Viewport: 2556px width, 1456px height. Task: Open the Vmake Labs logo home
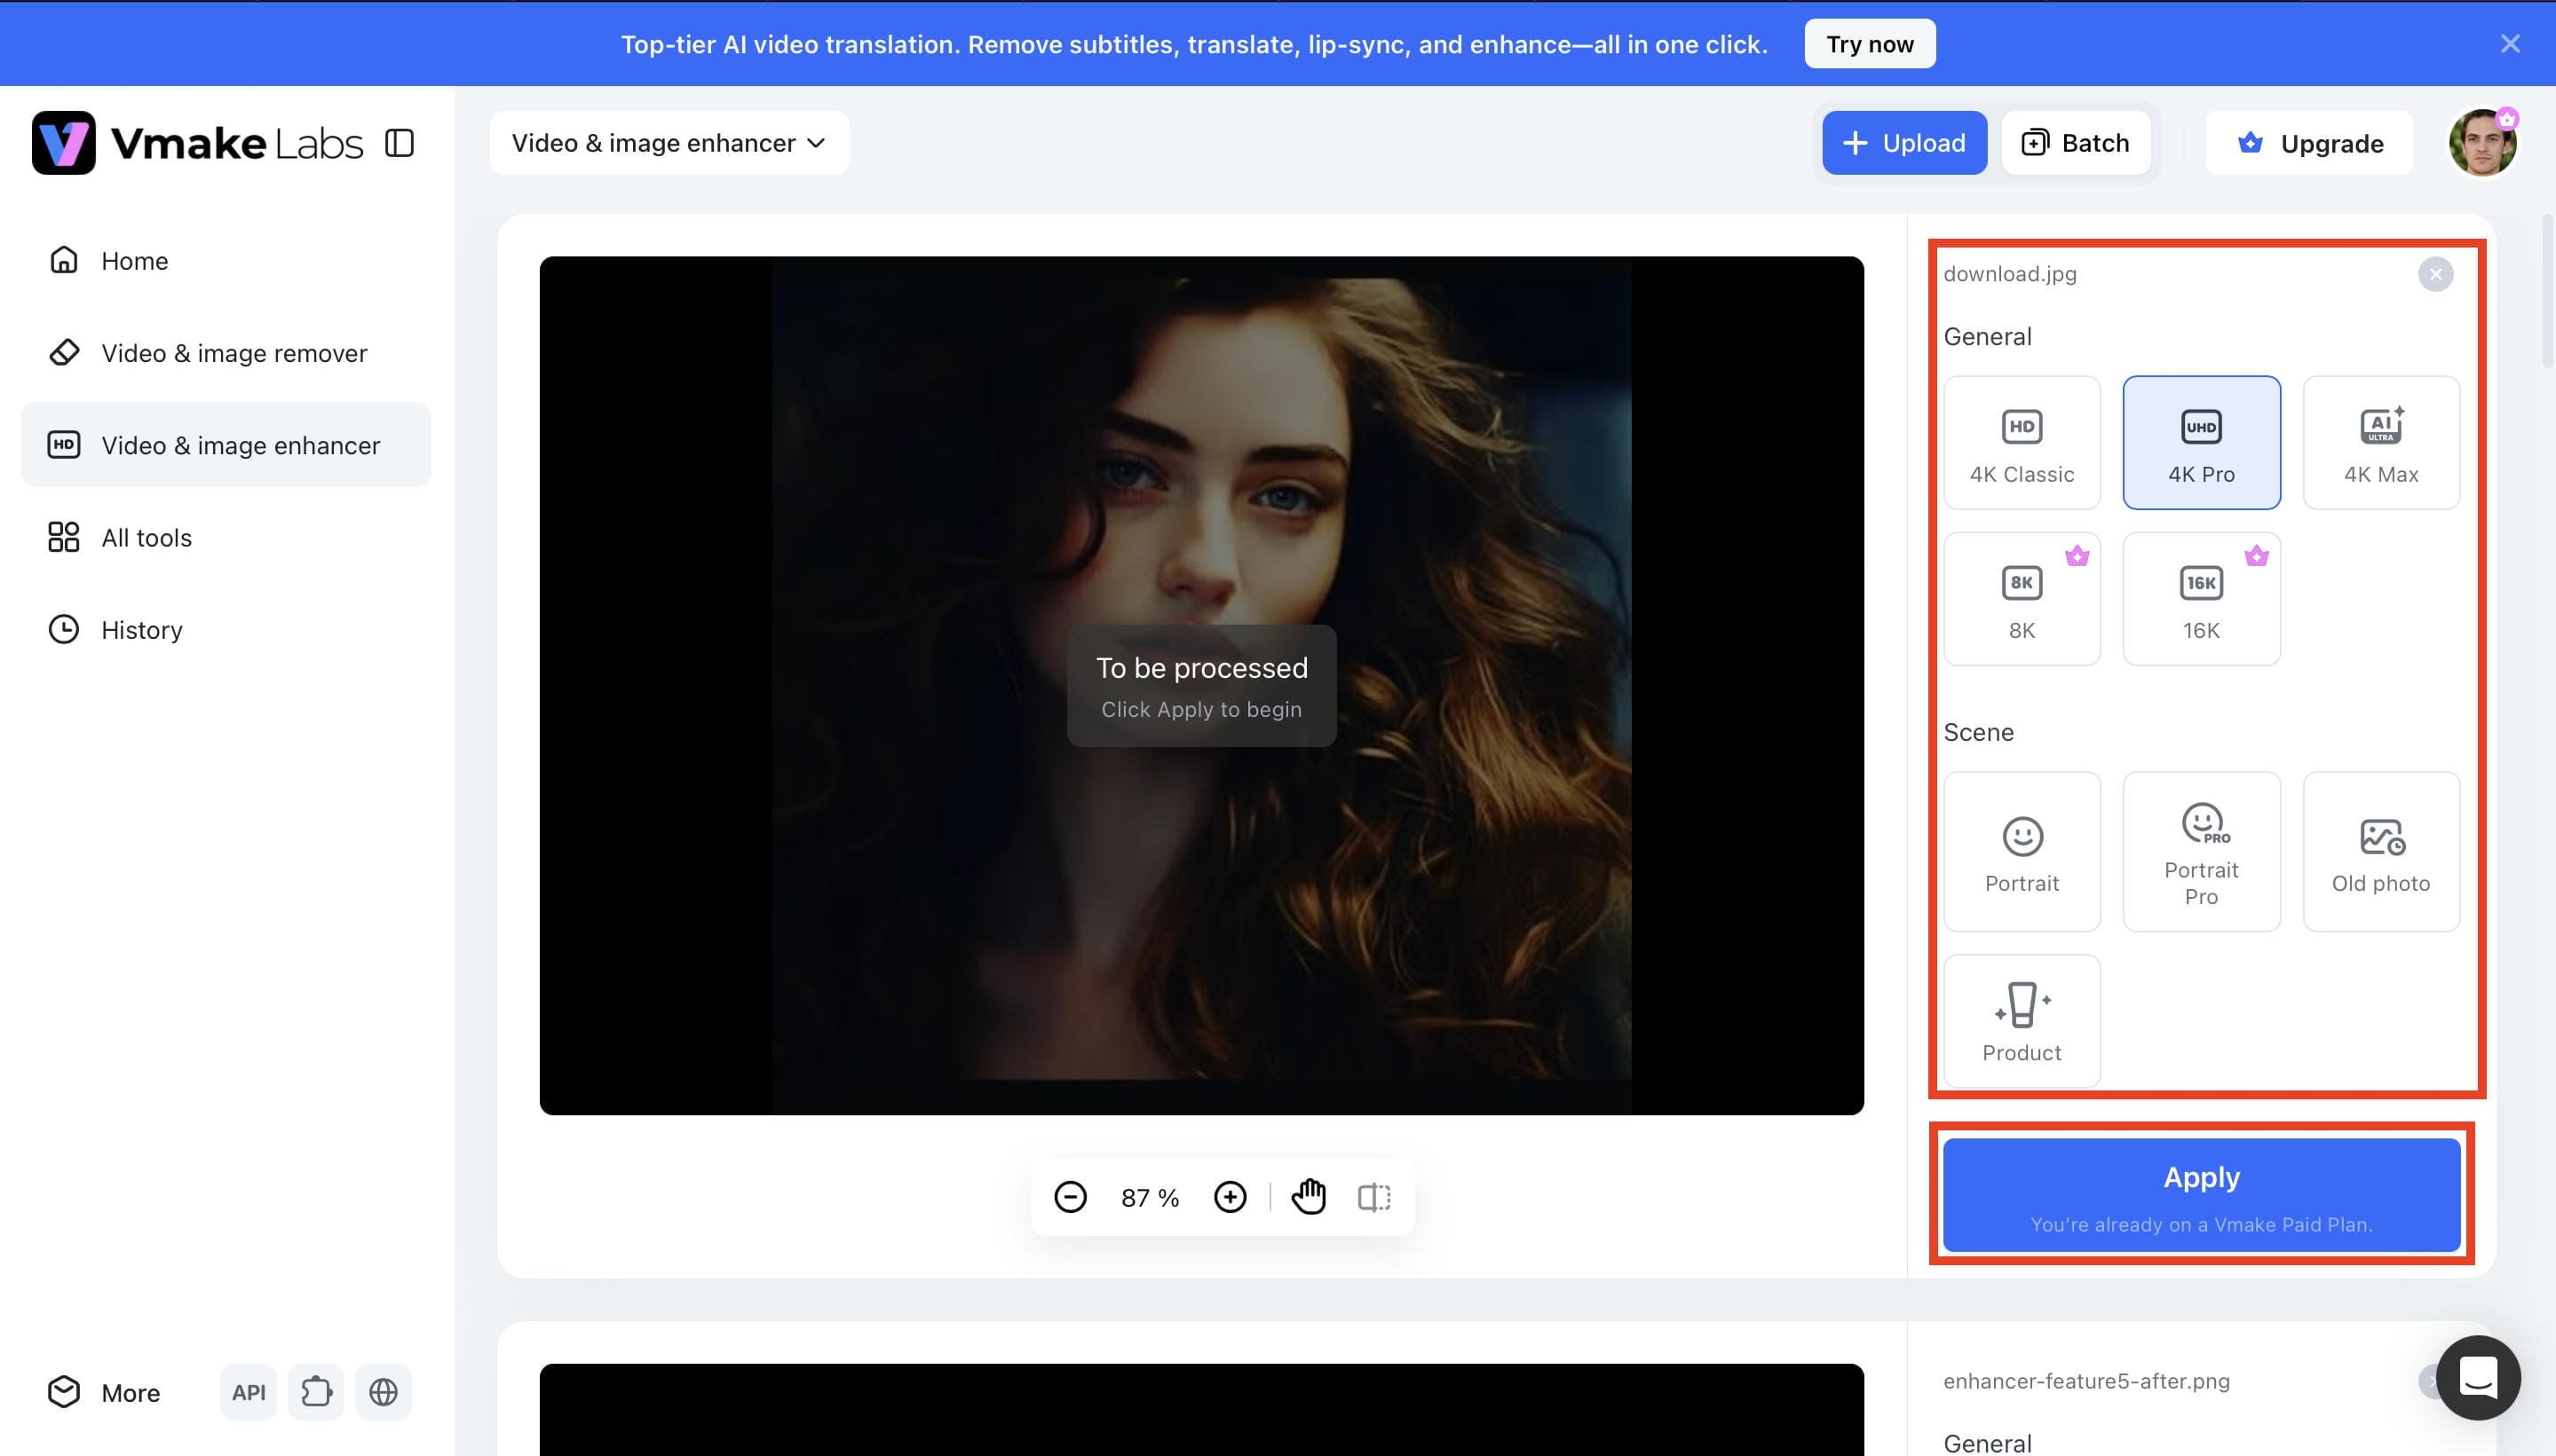[x=197, y=143]
